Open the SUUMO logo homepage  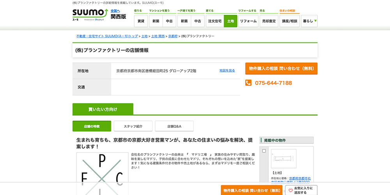pyautogui.click(x=90, y=14)
